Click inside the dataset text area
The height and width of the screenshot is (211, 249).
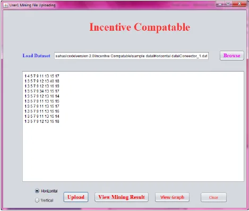(133, 126)
